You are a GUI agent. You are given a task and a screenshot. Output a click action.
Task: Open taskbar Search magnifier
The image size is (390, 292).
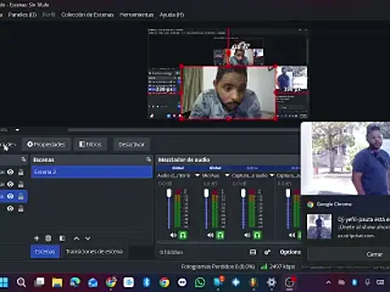point(21,282)
